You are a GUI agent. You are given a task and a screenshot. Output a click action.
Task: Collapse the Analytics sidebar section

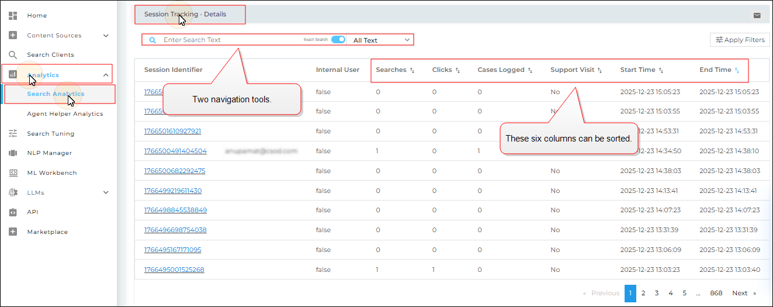(106, 75)
